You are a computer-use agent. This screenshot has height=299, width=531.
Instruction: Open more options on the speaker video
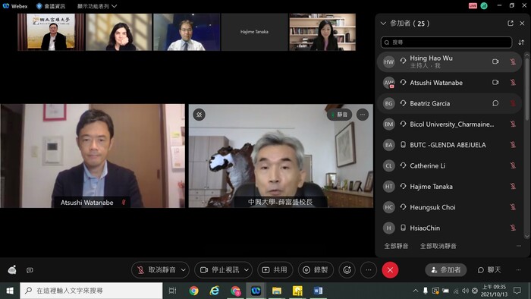[363, 115]
